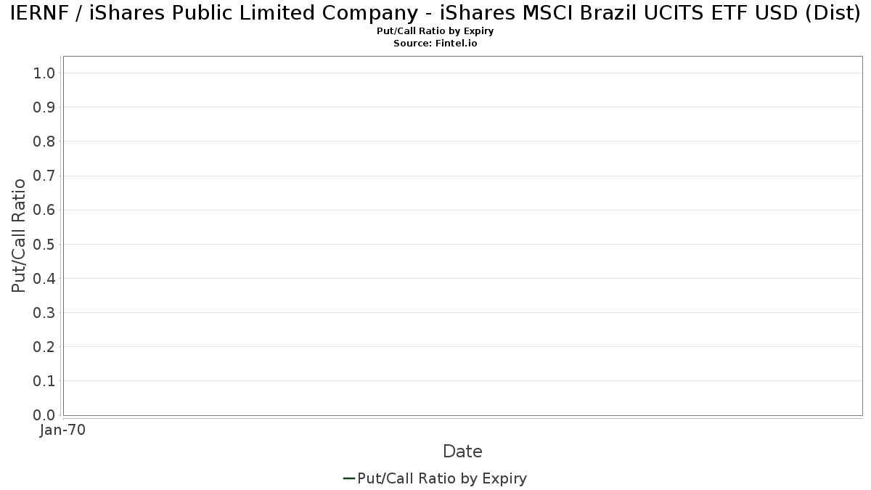871x490 pixels.
Task: Click the legend's green line marker
Action: click(348, 478)
